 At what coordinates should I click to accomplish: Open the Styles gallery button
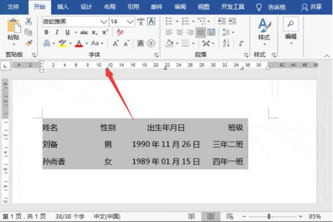[x=264, y=31]
